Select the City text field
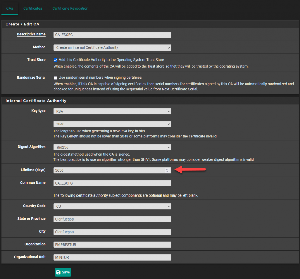The image size is (300, 279). (112, 232)
